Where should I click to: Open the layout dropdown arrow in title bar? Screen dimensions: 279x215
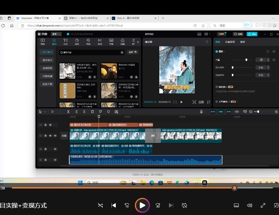pyautogui.click(x=210, y=34)
